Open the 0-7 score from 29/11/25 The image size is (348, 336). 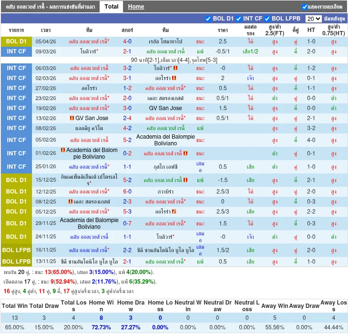[x=127, y=224]
